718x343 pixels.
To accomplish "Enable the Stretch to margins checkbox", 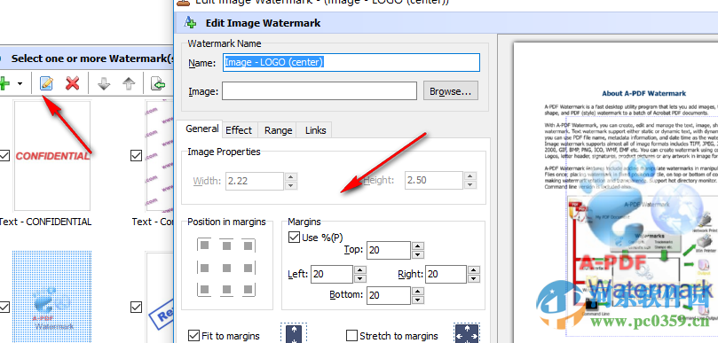I will [352, 336].
